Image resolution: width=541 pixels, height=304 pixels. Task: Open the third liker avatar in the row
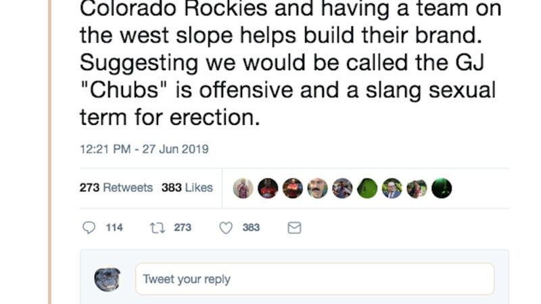293,188
